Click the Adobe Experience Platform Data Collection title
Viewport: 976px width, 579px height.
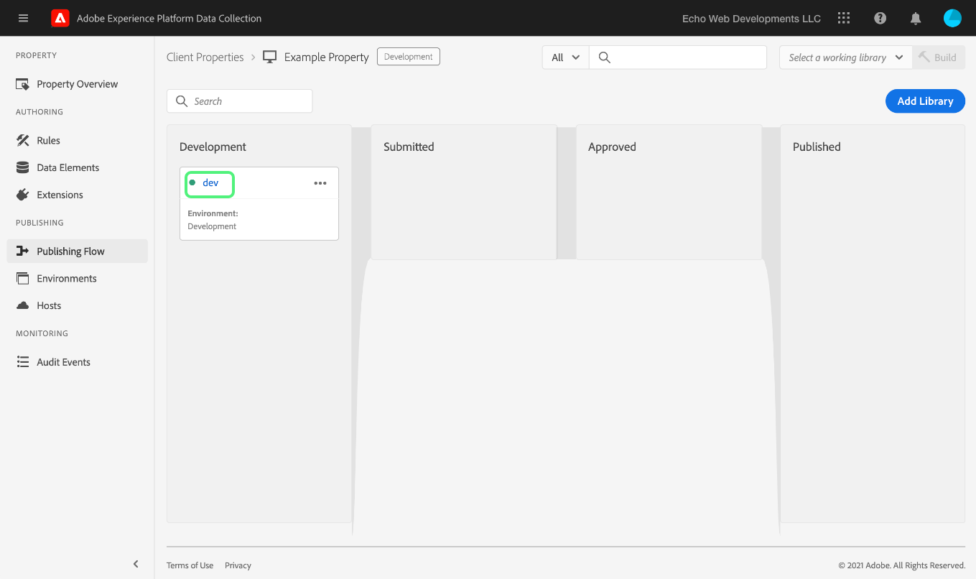[x=169, y=19]
